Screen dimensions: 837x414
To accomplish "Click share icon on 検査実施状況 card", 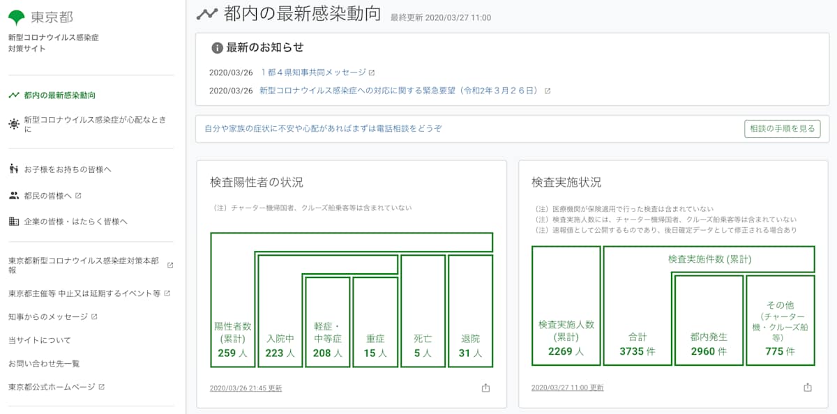I will click(x=808, y=388).
